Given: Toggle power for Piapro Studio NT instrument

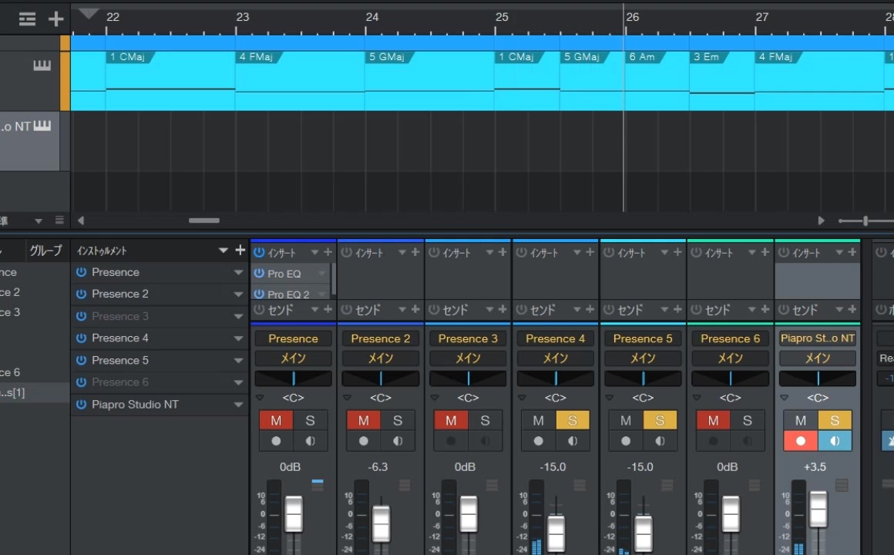Looking at the screenshot, I should 81,404.
